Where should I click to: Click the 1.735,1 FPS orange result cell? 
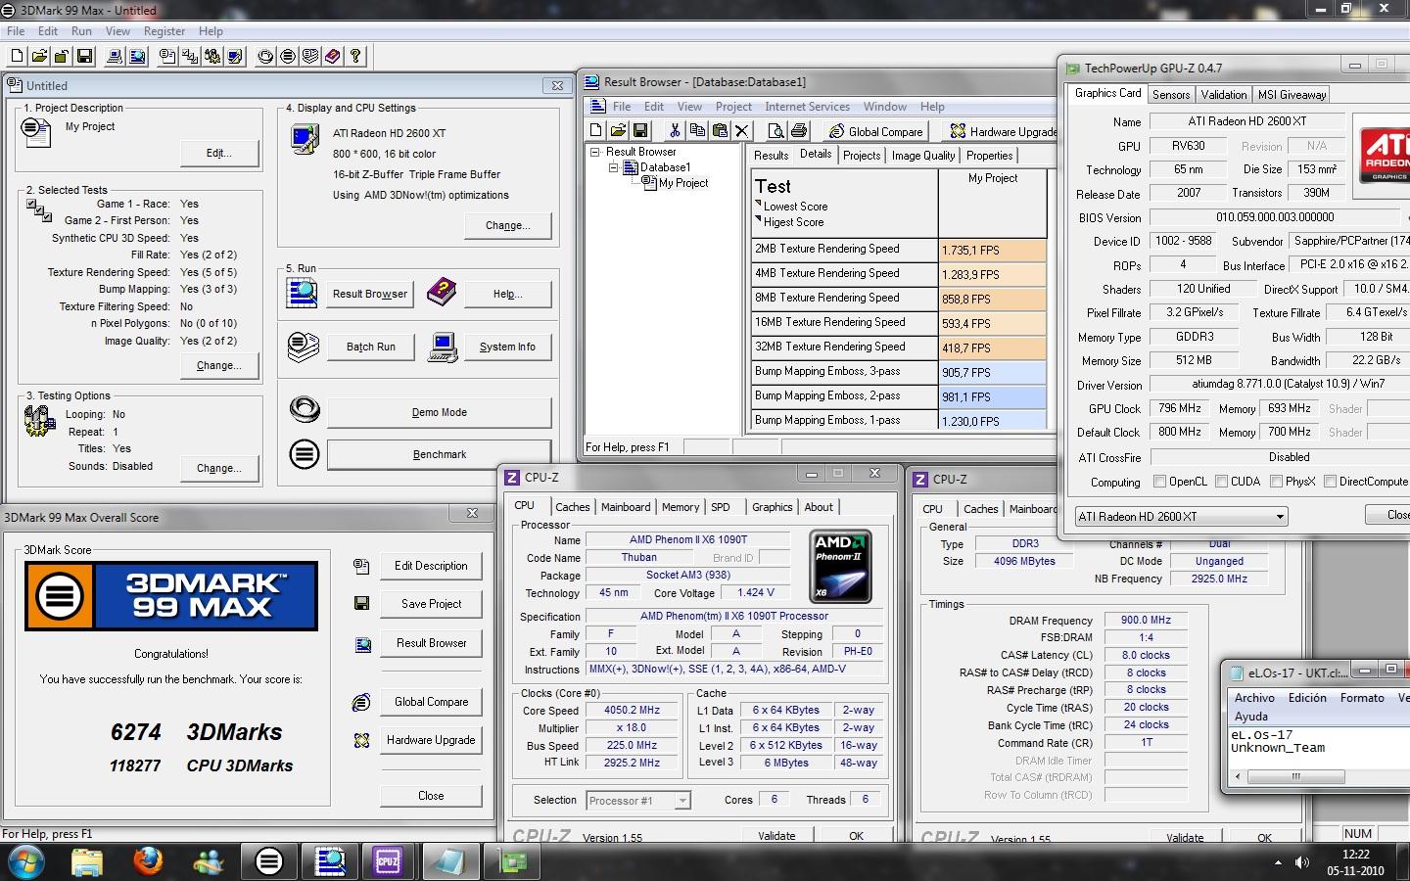[992, 250]
